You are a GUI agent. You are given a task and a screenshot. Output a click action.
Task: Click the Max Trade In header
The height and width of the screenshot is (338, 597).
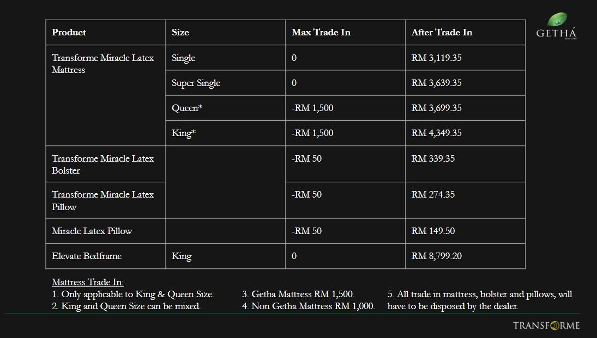[x=321, y=33]
